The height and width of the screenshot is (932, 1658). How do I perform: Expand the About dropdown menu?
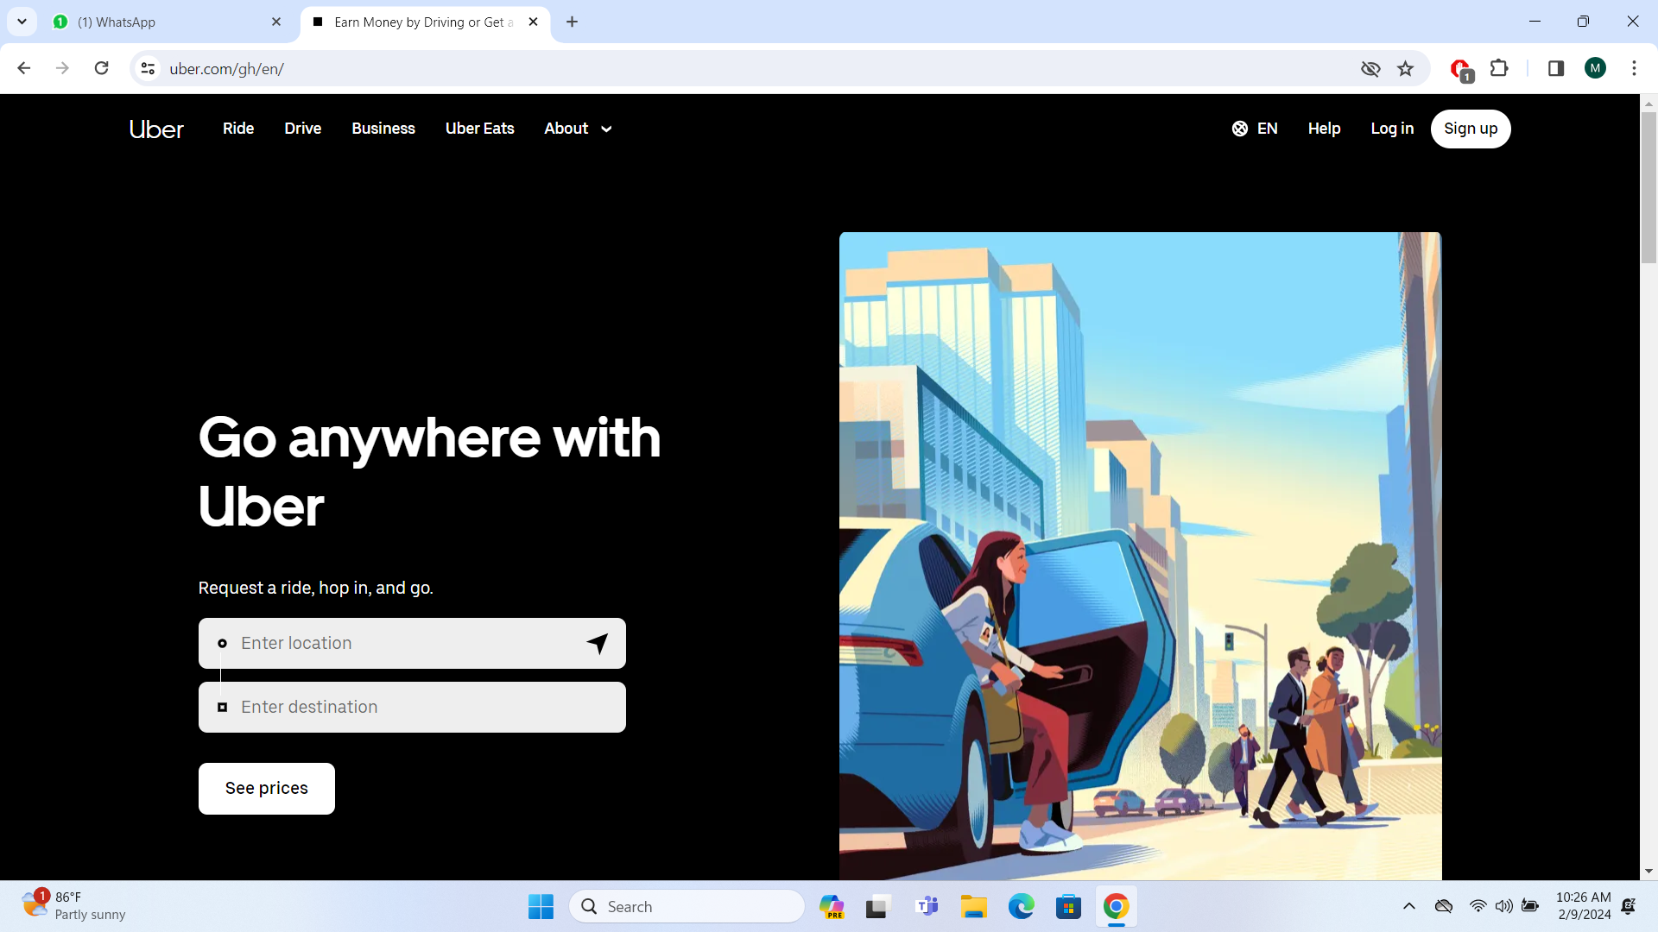(x=578, y=129)
